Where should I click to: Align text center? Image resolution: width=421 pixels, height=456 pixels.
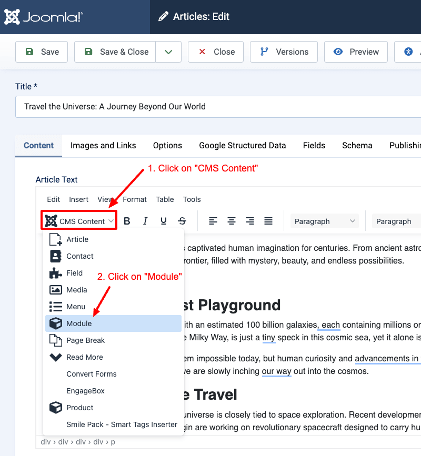point(232,221)
